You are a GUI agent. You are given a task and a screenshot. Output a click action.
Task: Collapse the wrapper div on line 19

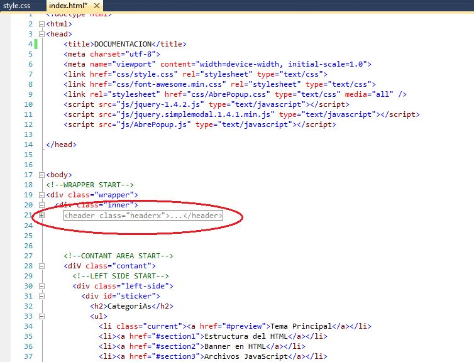pyautogui.click(x=41, y=195)
